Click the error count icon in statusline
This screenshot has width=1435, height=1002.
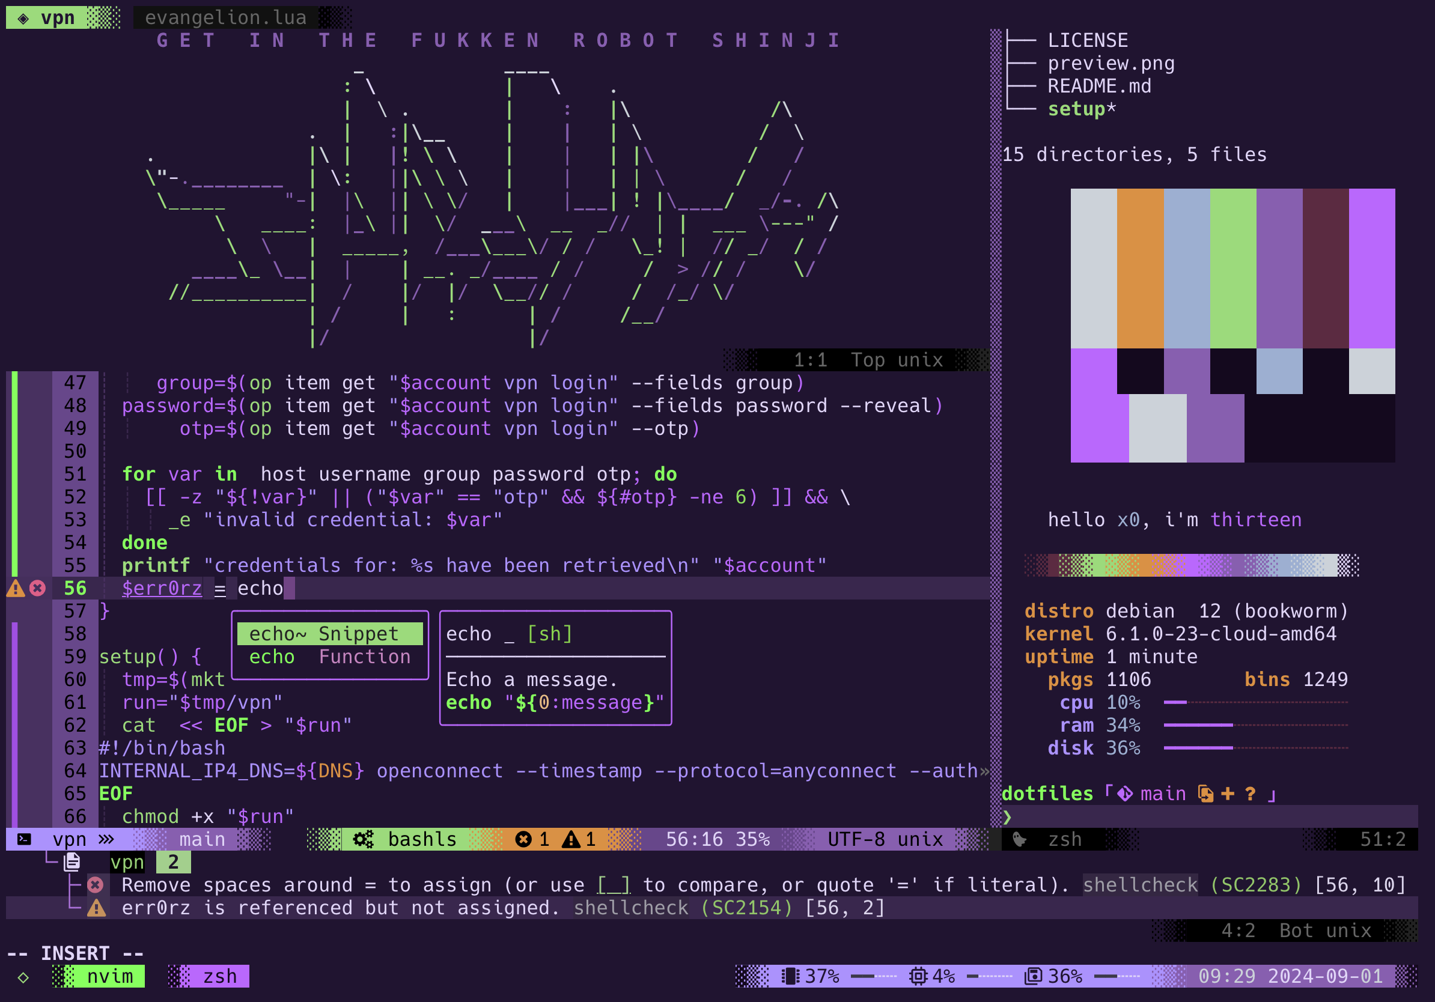point(523,839)
